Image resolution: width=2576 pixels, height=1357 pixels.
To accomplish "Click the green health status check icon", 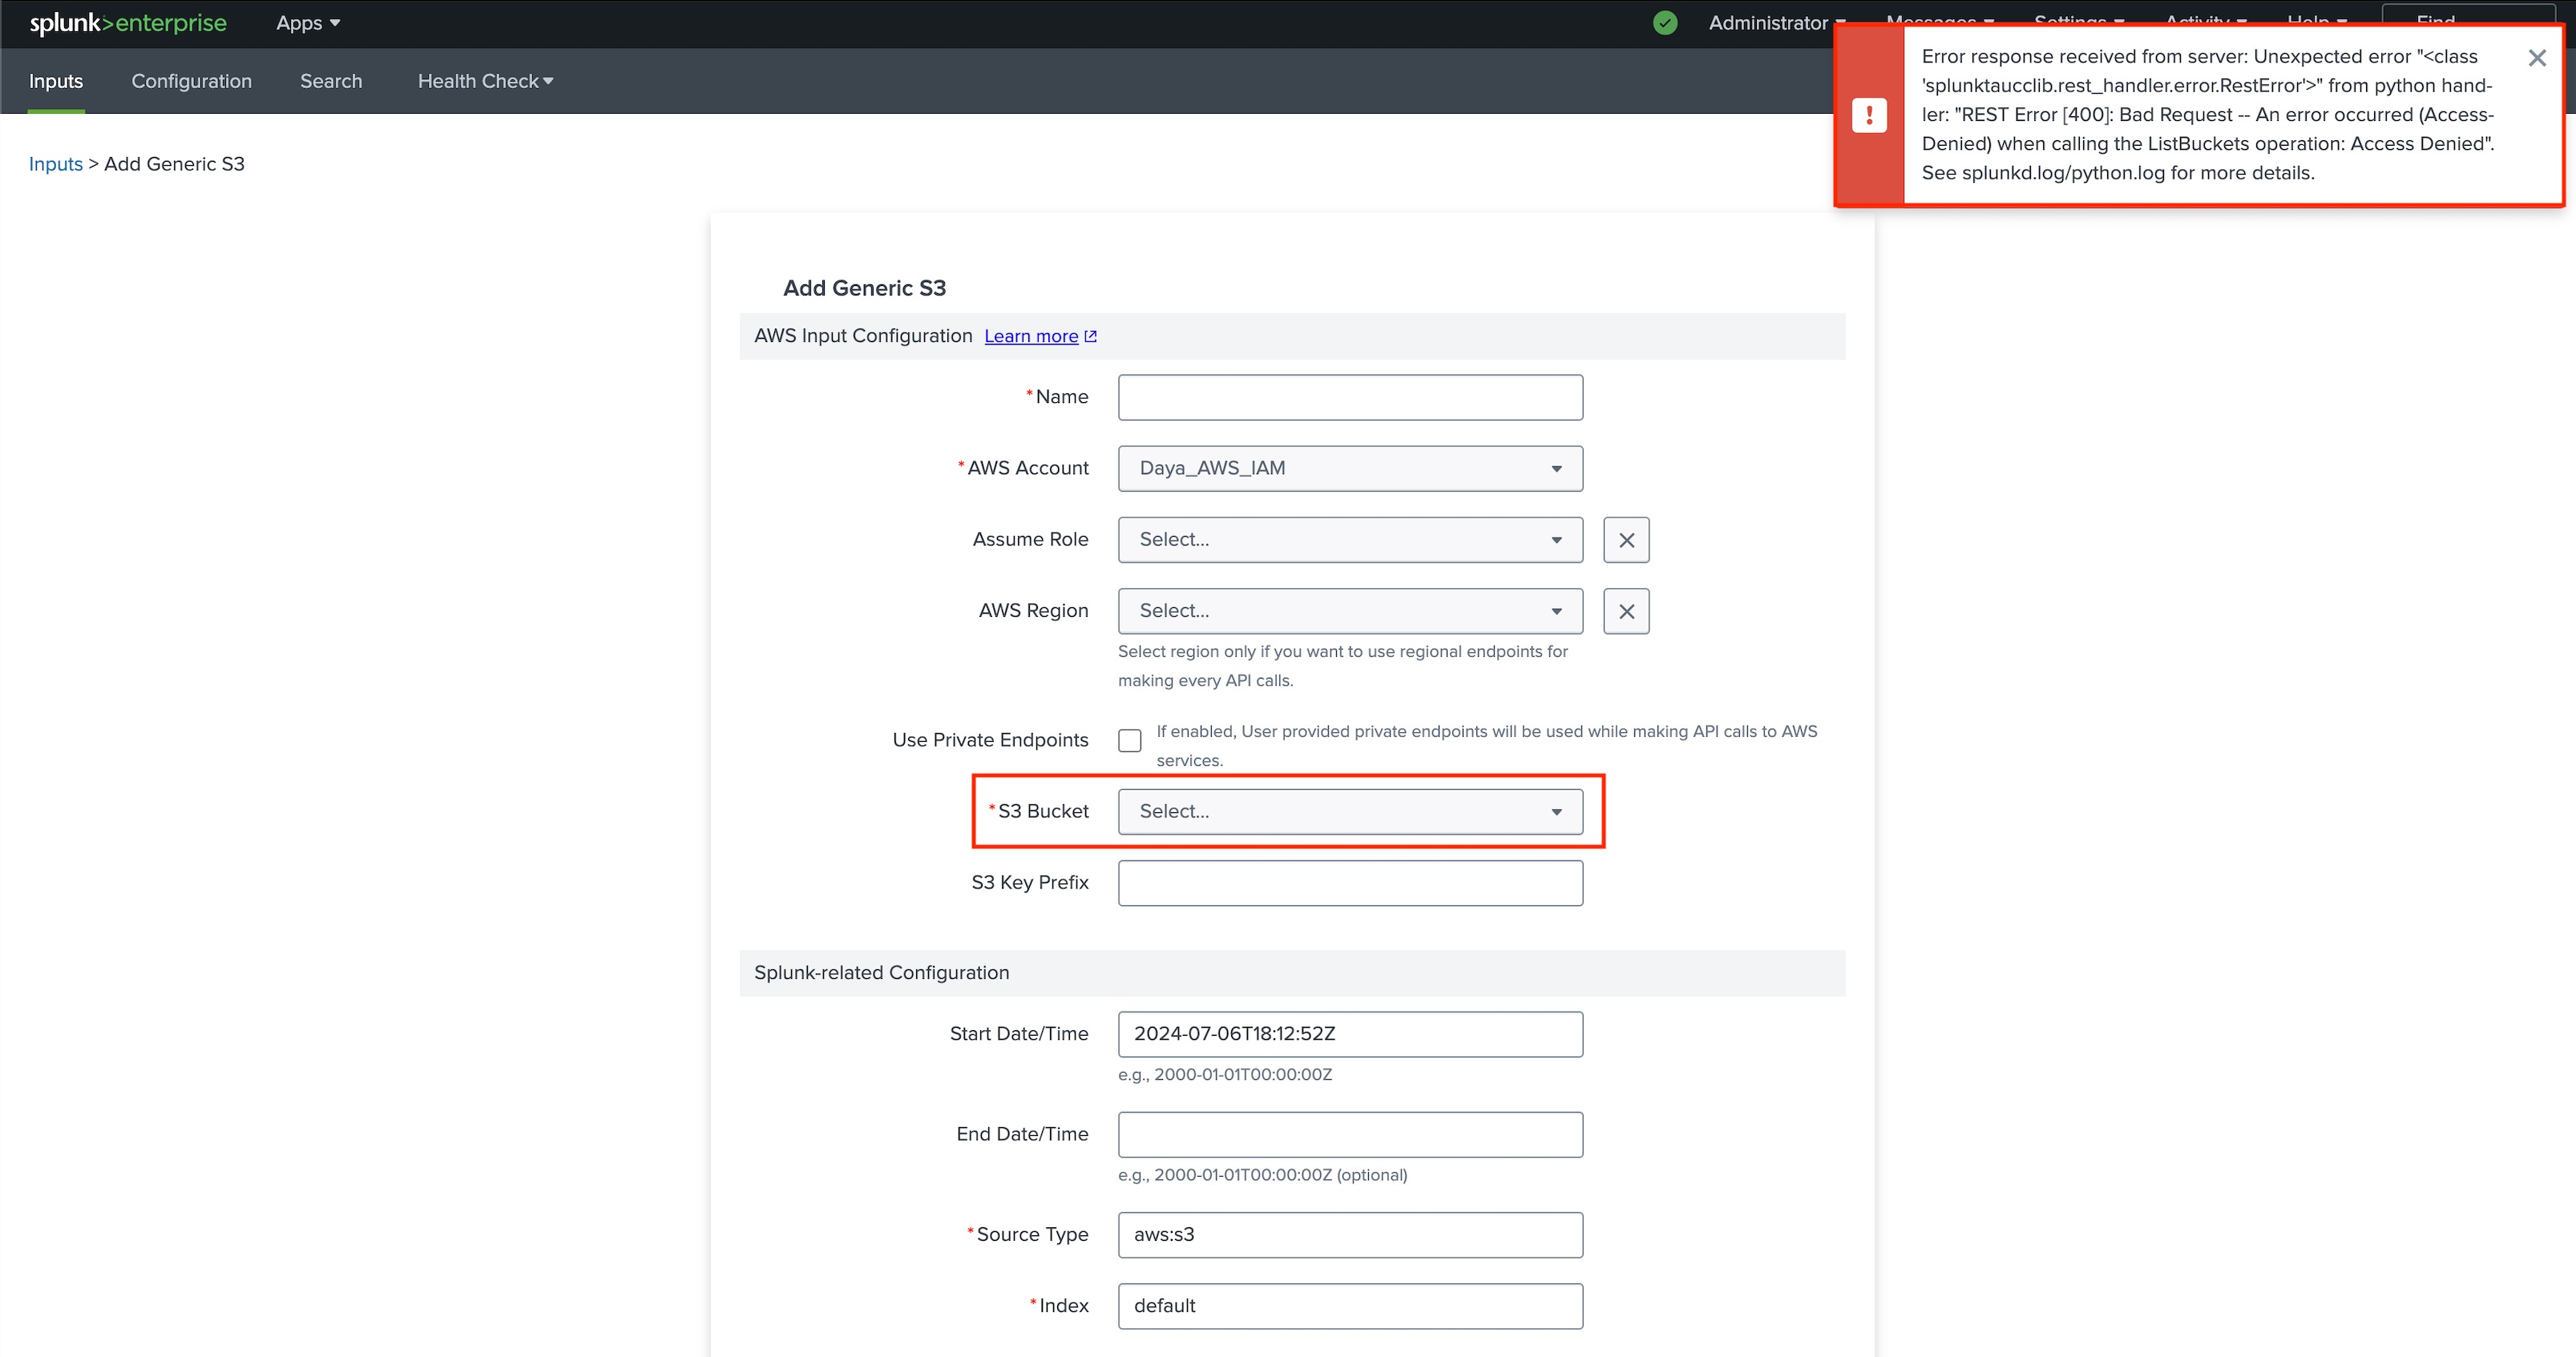I will click(1665, 23).
